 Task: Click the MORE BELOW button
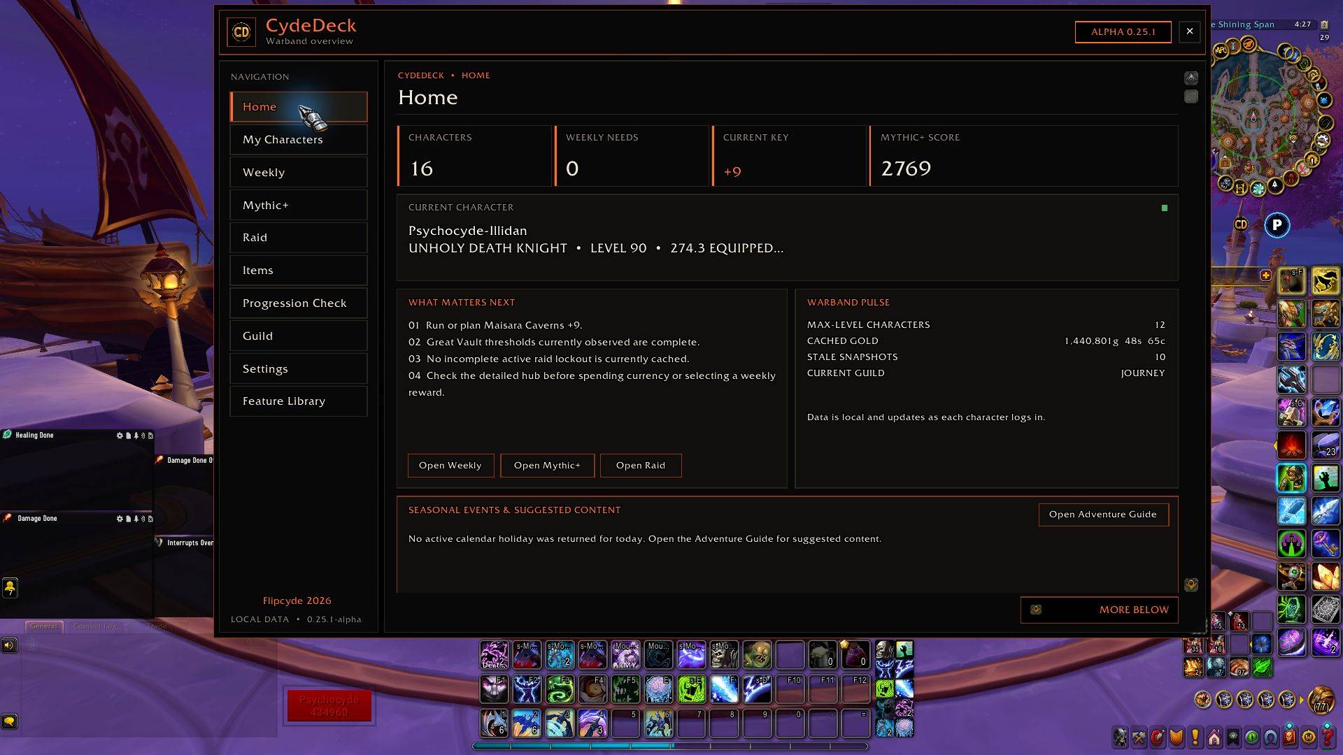point(1099,610)
